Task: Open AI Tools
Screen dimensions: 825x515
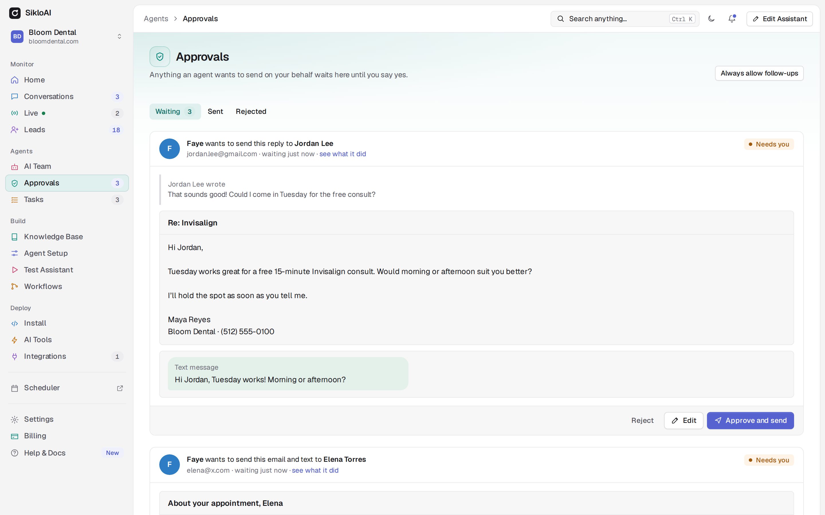Action: coord(67,340)
